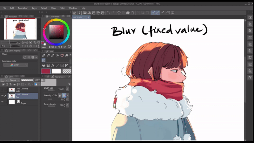Select the Gradient tool
The width and height of the screenshot is (254, 143).
pyautogui.click(x=48, y=65)
